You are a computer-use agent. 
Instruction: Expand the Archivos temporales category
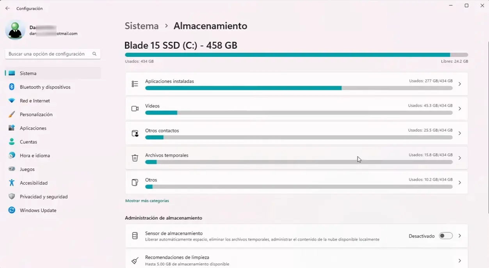[x=459, y=157]
